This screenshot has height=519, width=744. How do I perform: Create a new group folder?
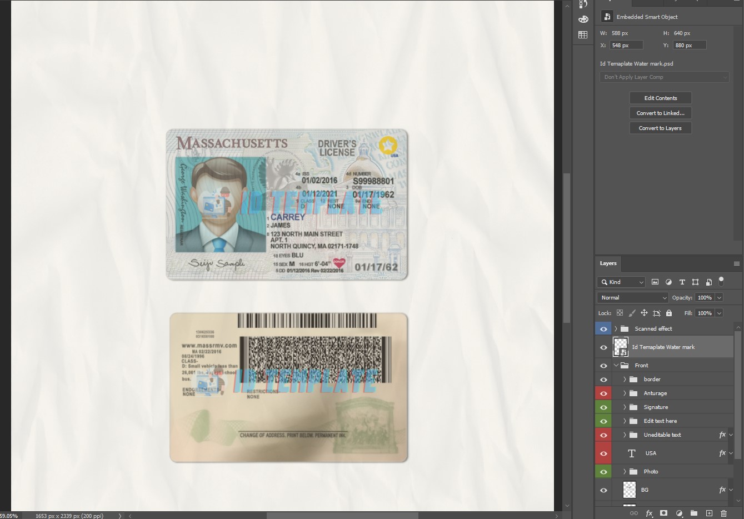click(x=693, y=513)
